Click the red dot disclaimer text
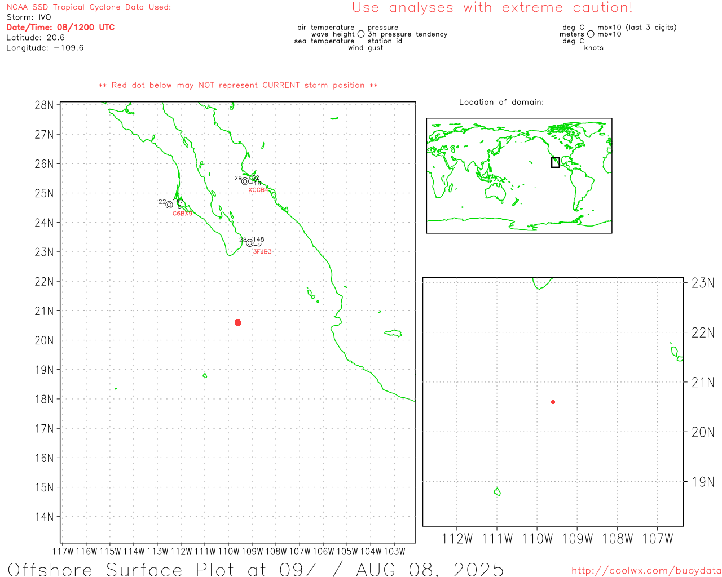This screenshot has height=577, width=722. pyautogui.click(x=238, y=85)
